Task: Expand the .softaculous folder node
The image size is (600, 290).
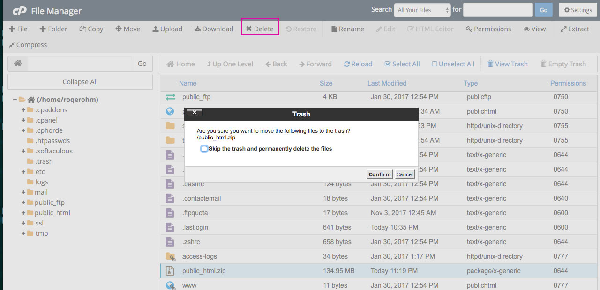Action: pyautogui.click(x=23, y=151)
